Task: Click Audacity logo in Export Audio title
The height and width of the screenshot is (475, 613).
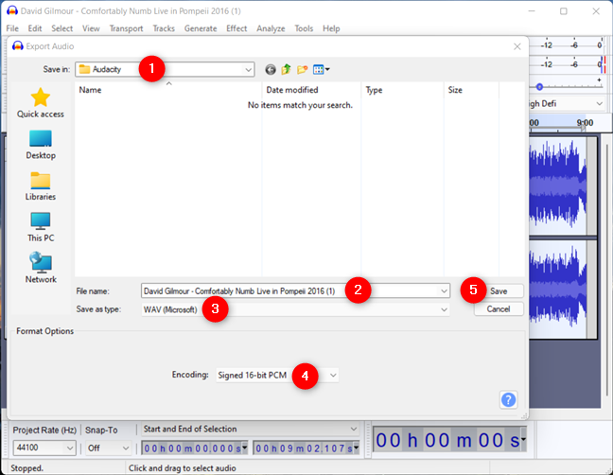Action: point(18,46)
